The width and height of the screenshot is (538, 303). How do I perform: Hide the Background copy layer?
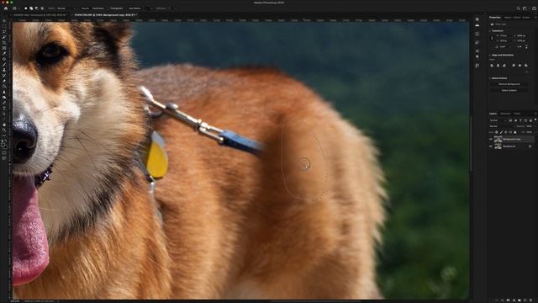click(x=491, y=139)
